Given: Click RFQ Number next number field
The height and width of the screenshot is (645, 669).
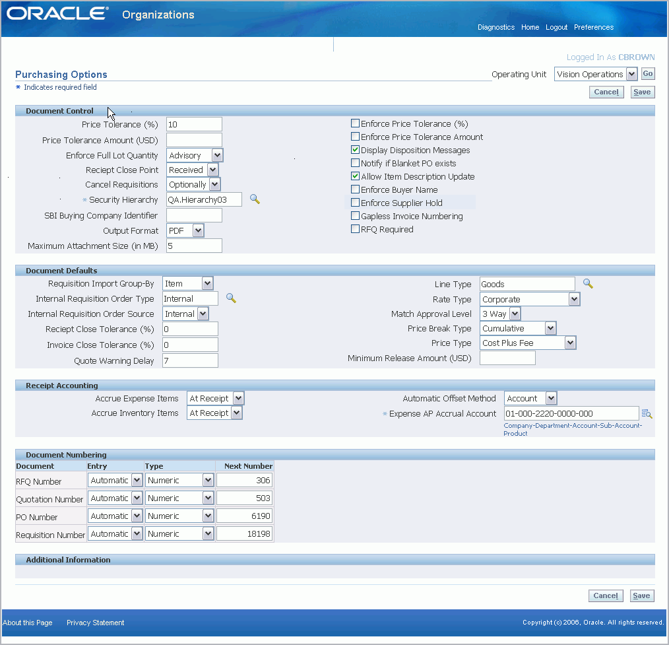Looking at the screenshot, I should (245, 480).
